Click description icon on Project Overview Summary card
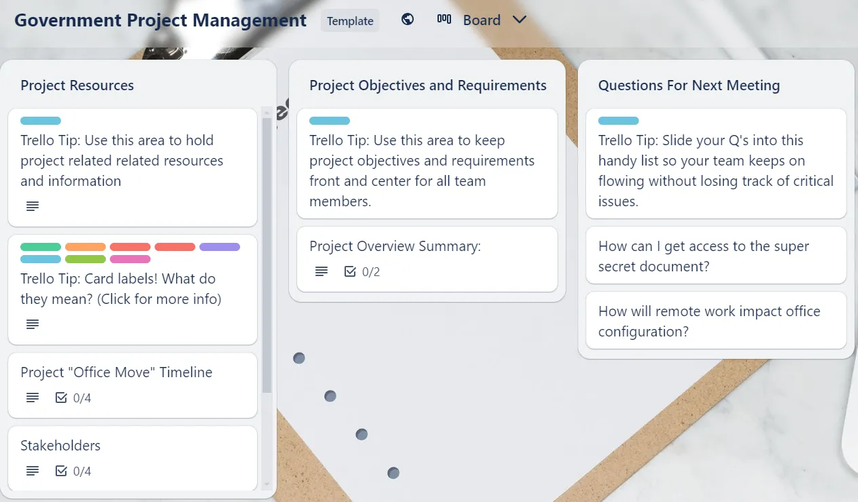The width and height of the screenshot is (858, 502). (321, 271)
